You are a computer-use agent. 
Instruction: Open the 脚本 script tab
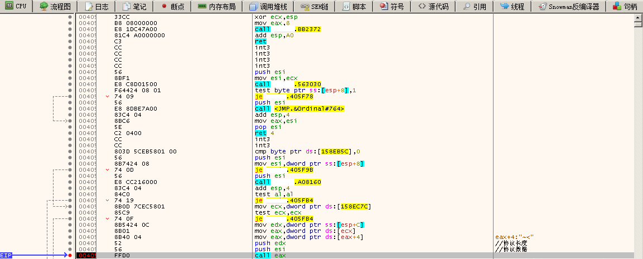pyautogui.click(x=355, y=7)
